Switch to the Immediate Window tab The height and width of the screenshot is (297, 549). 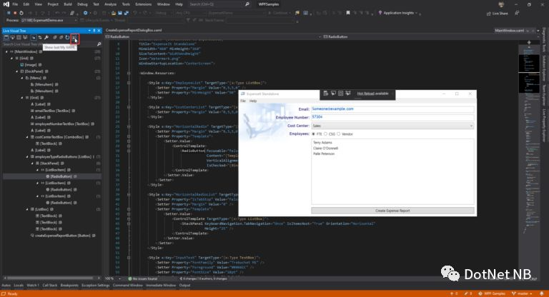161,286
